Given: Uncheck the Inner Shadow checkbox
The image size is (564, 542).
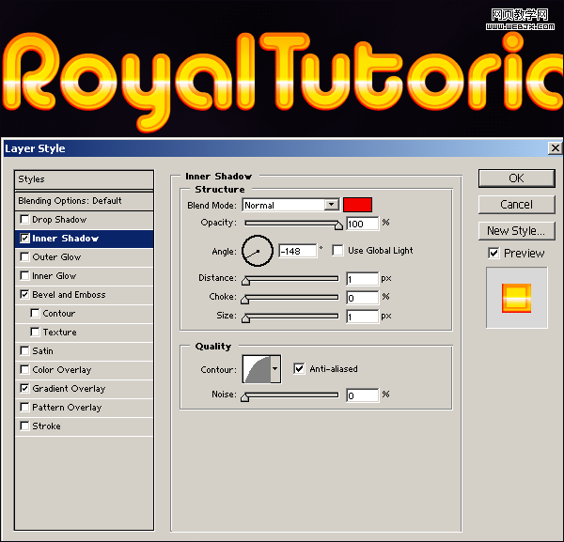Looking at the screenshot, I should (24, 239).
